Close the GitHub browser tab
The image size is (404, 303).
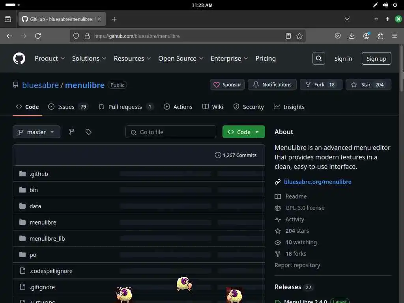pos(99,19)
